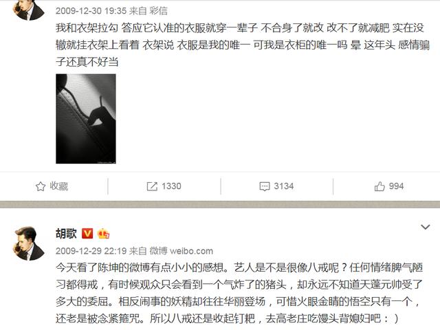Screen dimensions: 440x330
Task: Click the avatar beside 胡歌's name
Action: pos(29,243)
